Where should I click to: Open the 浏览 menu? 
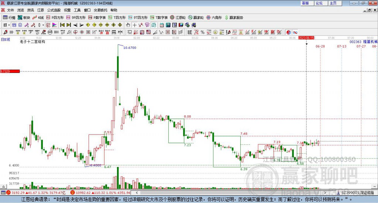[21, 10]
